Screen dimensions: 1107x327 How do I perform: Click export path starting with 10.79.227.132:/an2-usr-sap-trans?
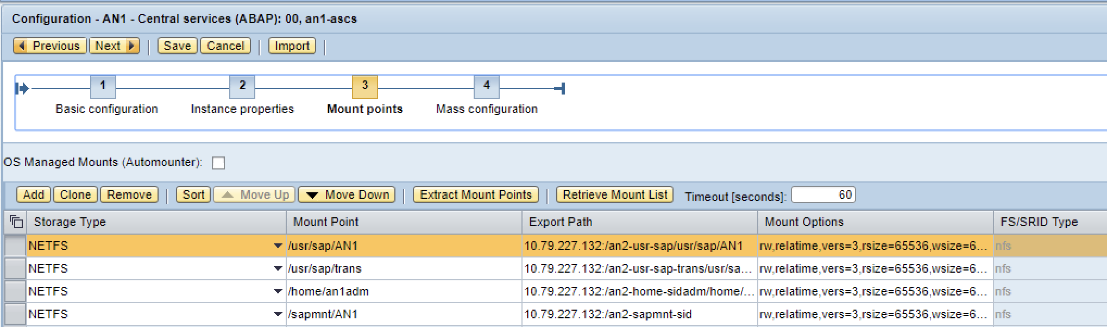coord(640,268)
